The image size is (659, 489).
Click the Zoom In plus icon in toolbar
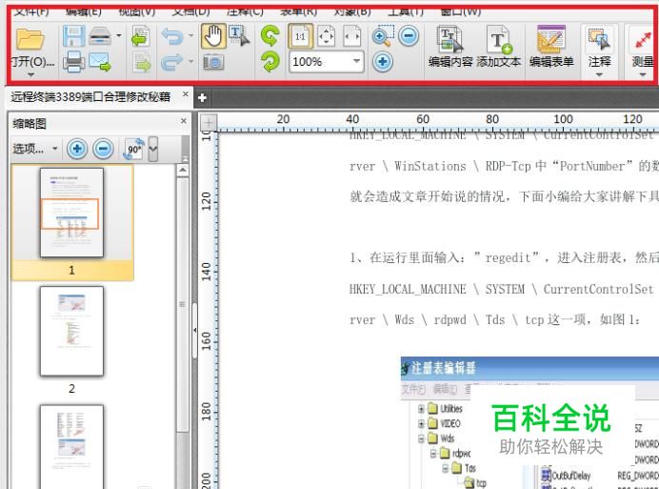[x=383, y=62]
